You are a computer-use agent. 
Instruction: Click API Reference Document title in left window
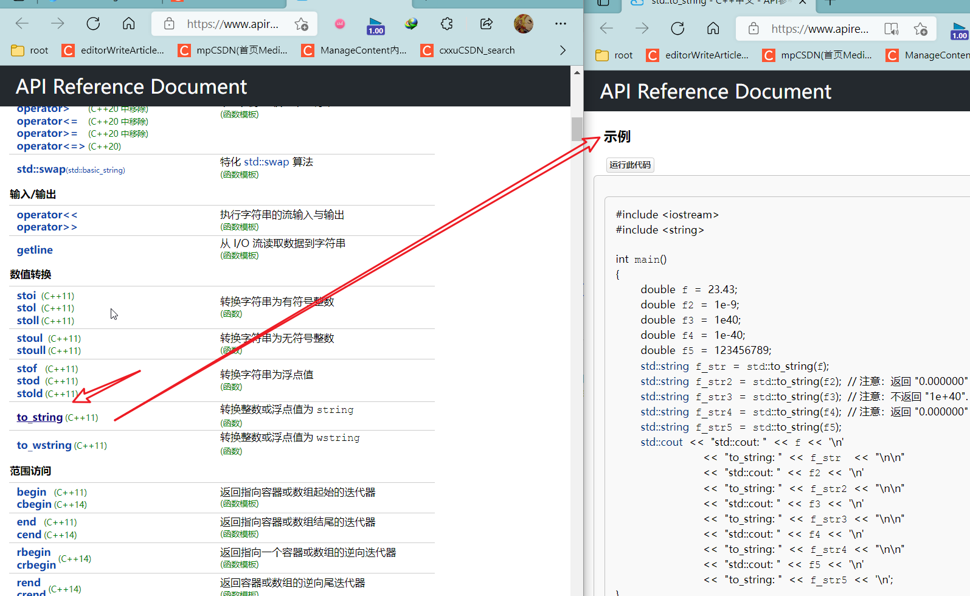click(x=131, y=86)
